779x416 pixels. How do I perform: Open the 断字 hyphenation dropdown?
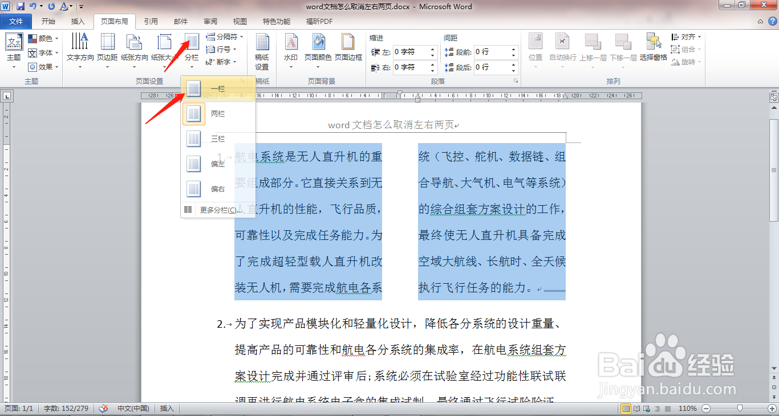221,62
